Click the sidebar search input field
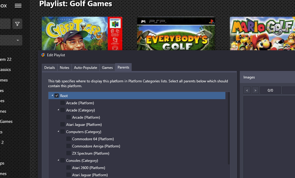Image resolution: width=295 pixels, height=178 pixels. tap(5, 24)
